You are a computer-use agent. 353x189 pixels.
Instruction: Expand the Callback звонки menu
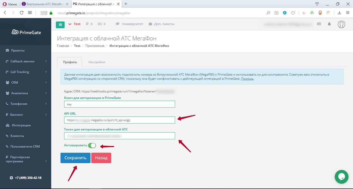click(26, 61)
